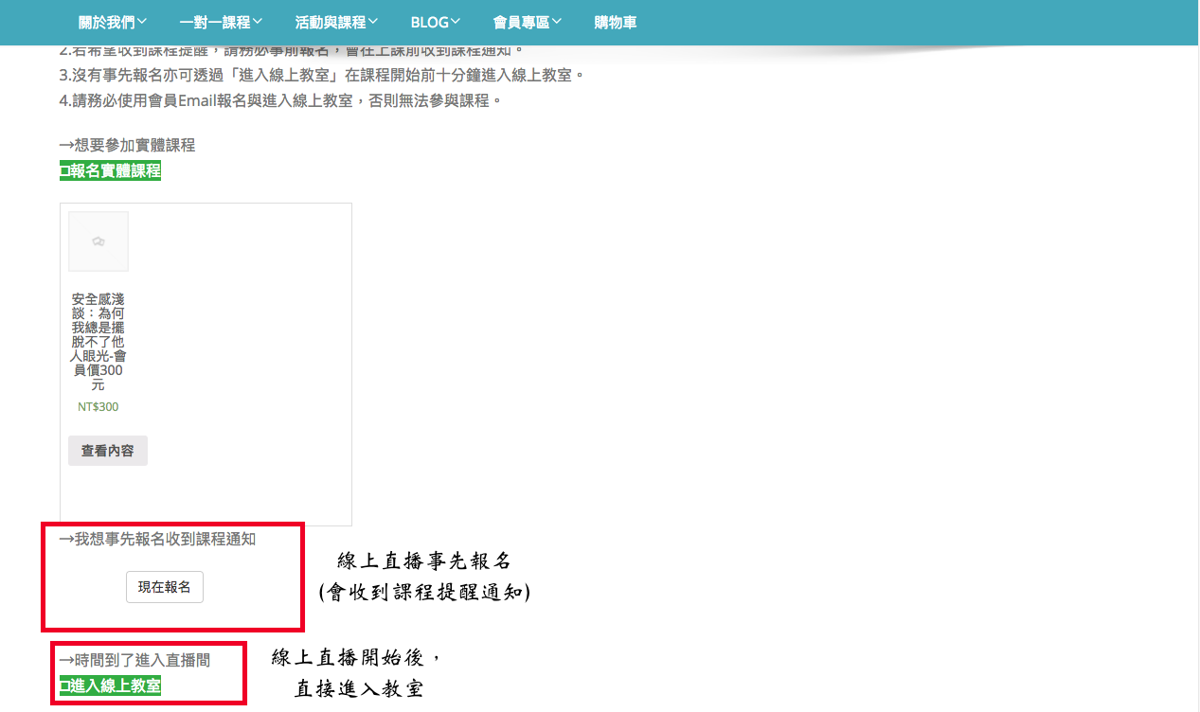Select 會員專區 in the navigation bar
Screen dimensions: 1200x712
pos(521,22)
